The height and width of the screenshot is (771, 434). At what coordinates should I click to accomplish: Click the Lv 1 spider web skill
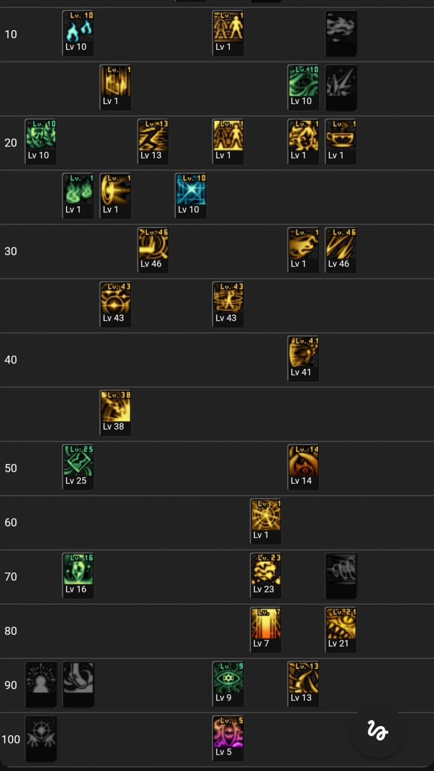coord(266,521)
